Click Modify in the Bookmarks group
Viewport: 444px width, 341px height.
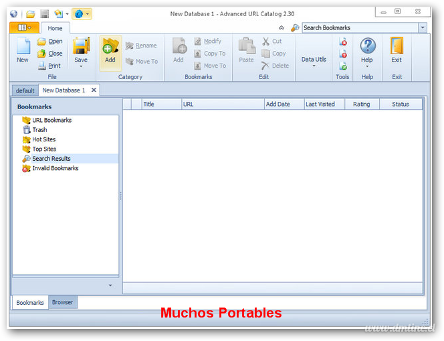pyautogui.click(x=207, y=41)
